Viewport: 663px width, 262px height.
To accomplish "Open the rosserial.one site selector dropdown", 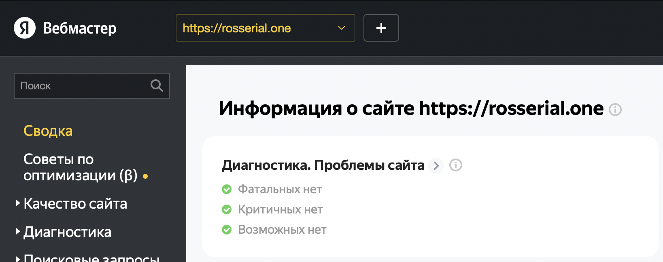I will click(x=265, y=28).
